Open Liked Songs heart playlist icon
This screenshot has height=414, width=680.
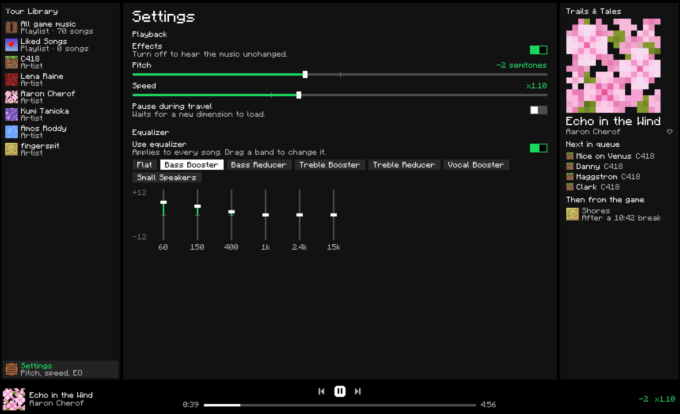11,45
